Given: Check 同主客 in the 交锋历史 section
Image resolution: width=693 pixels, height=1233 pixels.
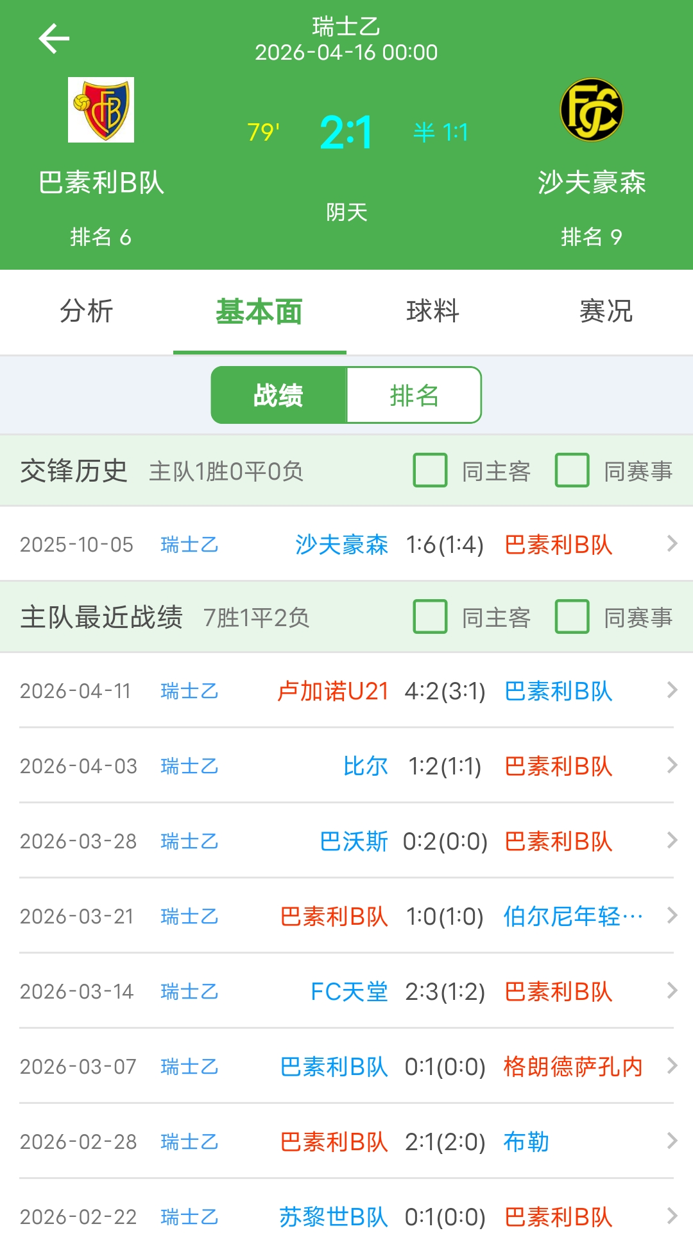Looking at the screenshot, I should [431, 470].
